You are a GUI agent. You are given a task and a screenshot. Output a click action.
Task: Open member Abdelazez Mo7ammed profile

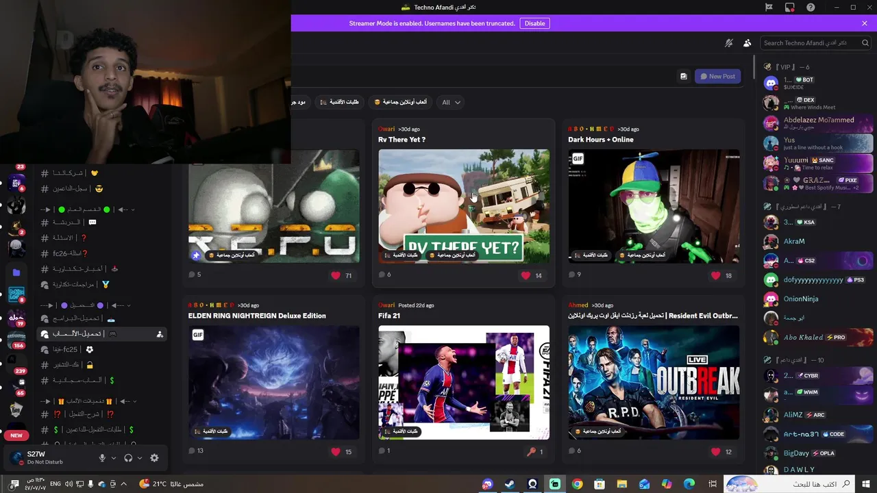tap(817, 123)
